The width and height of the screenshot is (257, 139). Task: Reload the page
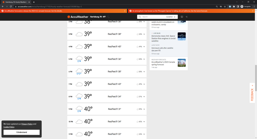(11, 6)
